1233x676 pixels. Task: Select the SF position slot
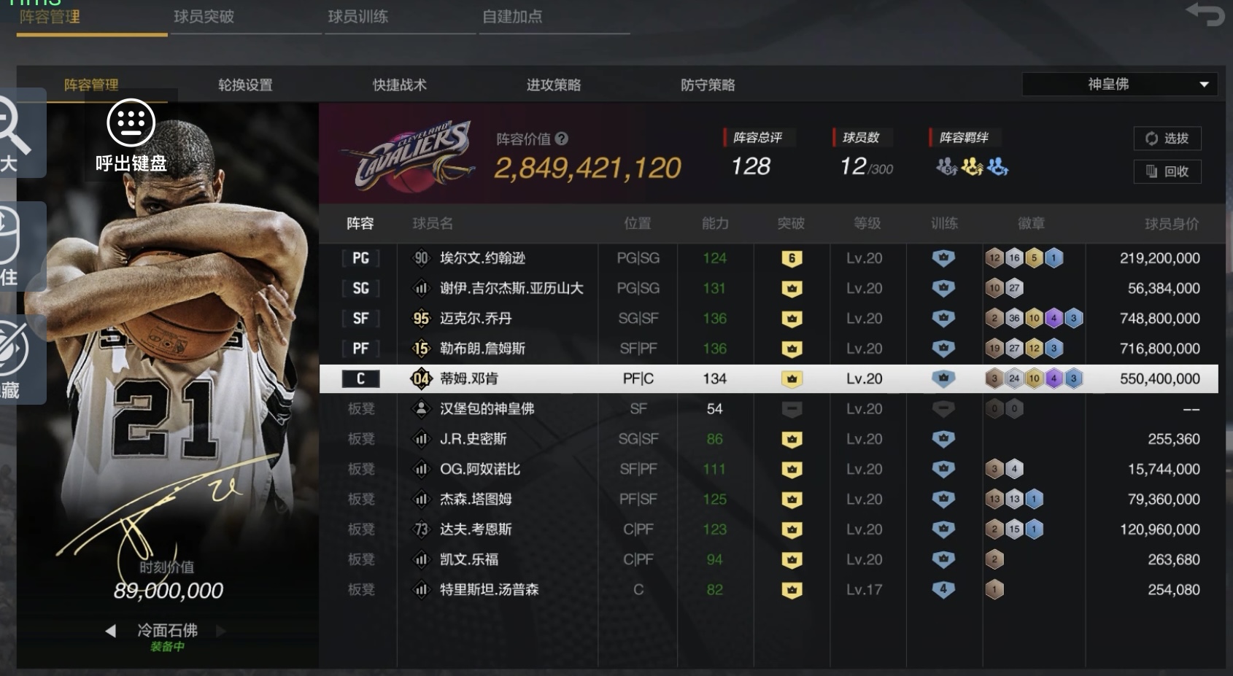point(360,319)
